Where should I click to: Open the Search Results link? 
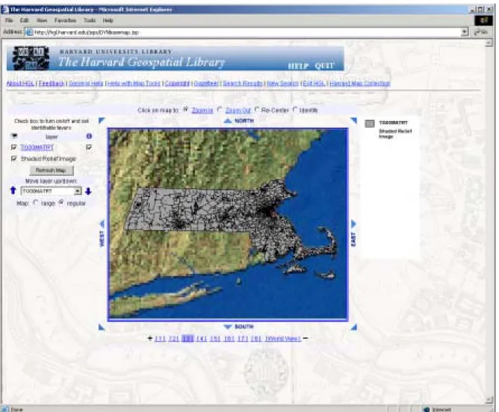tap(243, 84)
